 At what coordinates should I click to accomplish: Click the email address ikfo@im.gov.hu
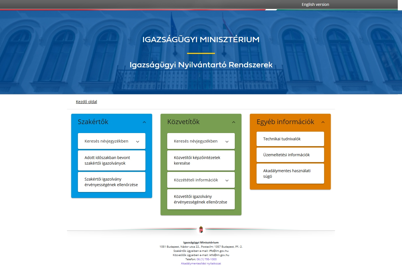coord(219,255)
